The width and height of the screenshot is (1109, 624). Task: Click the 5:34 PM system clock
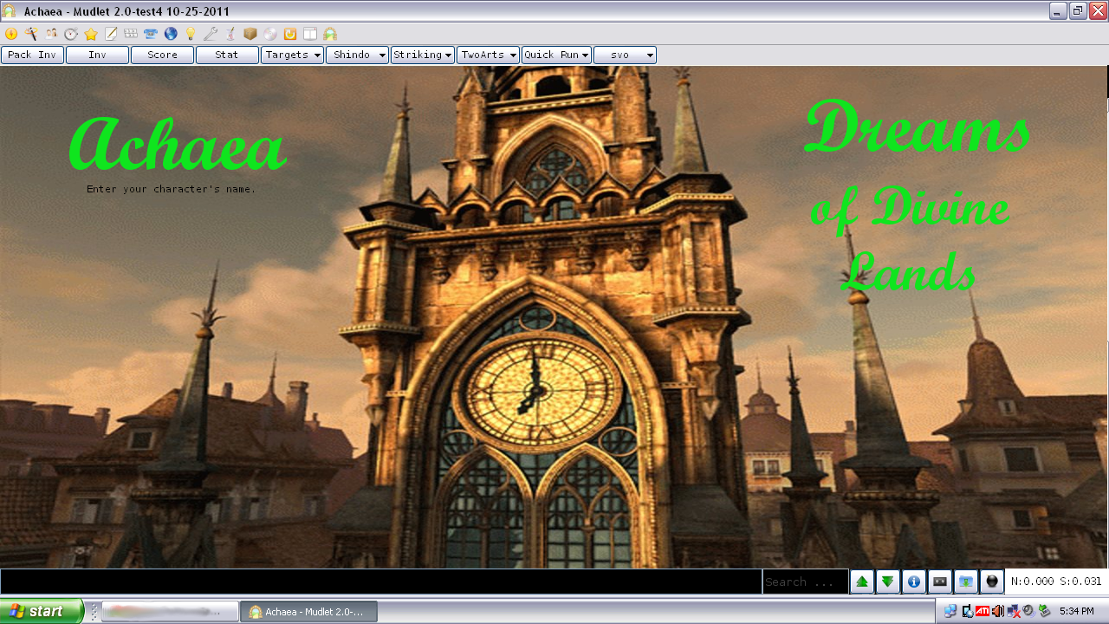(x=1077, y=611)
